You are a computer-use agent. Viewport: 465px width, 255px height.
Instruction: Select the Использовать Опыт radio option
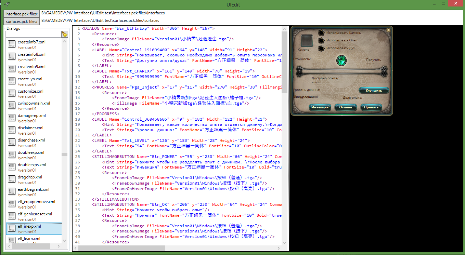pyautogui.click(x=321, y=40)
